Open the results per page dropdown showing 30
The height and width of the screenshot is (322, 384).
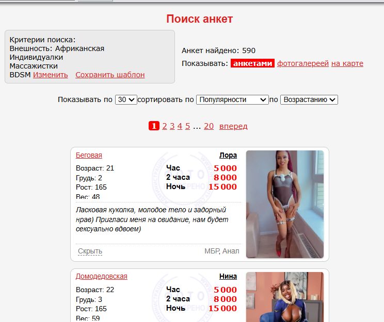tap(126, 100)
